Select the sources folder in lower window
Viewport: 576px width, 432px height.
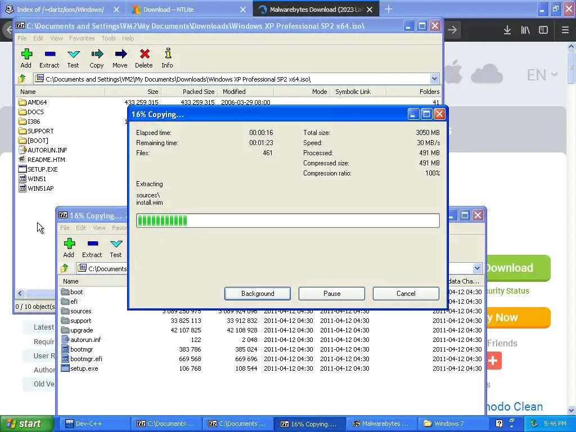(76, 310)
